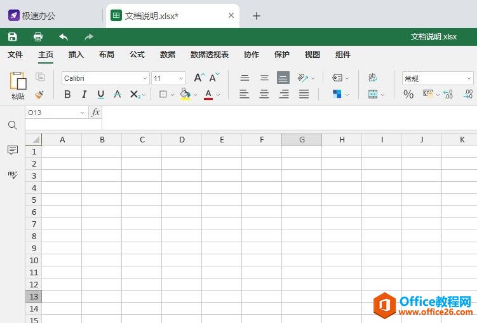Switch to the 数据透视表 tab
Image resolution: width=477 pixels, height=323 pixels.
[x=210, y=55]
